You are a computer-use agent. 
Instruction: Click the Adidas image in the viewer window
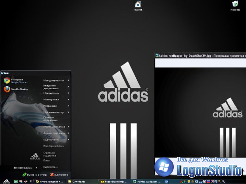point(200,112)
